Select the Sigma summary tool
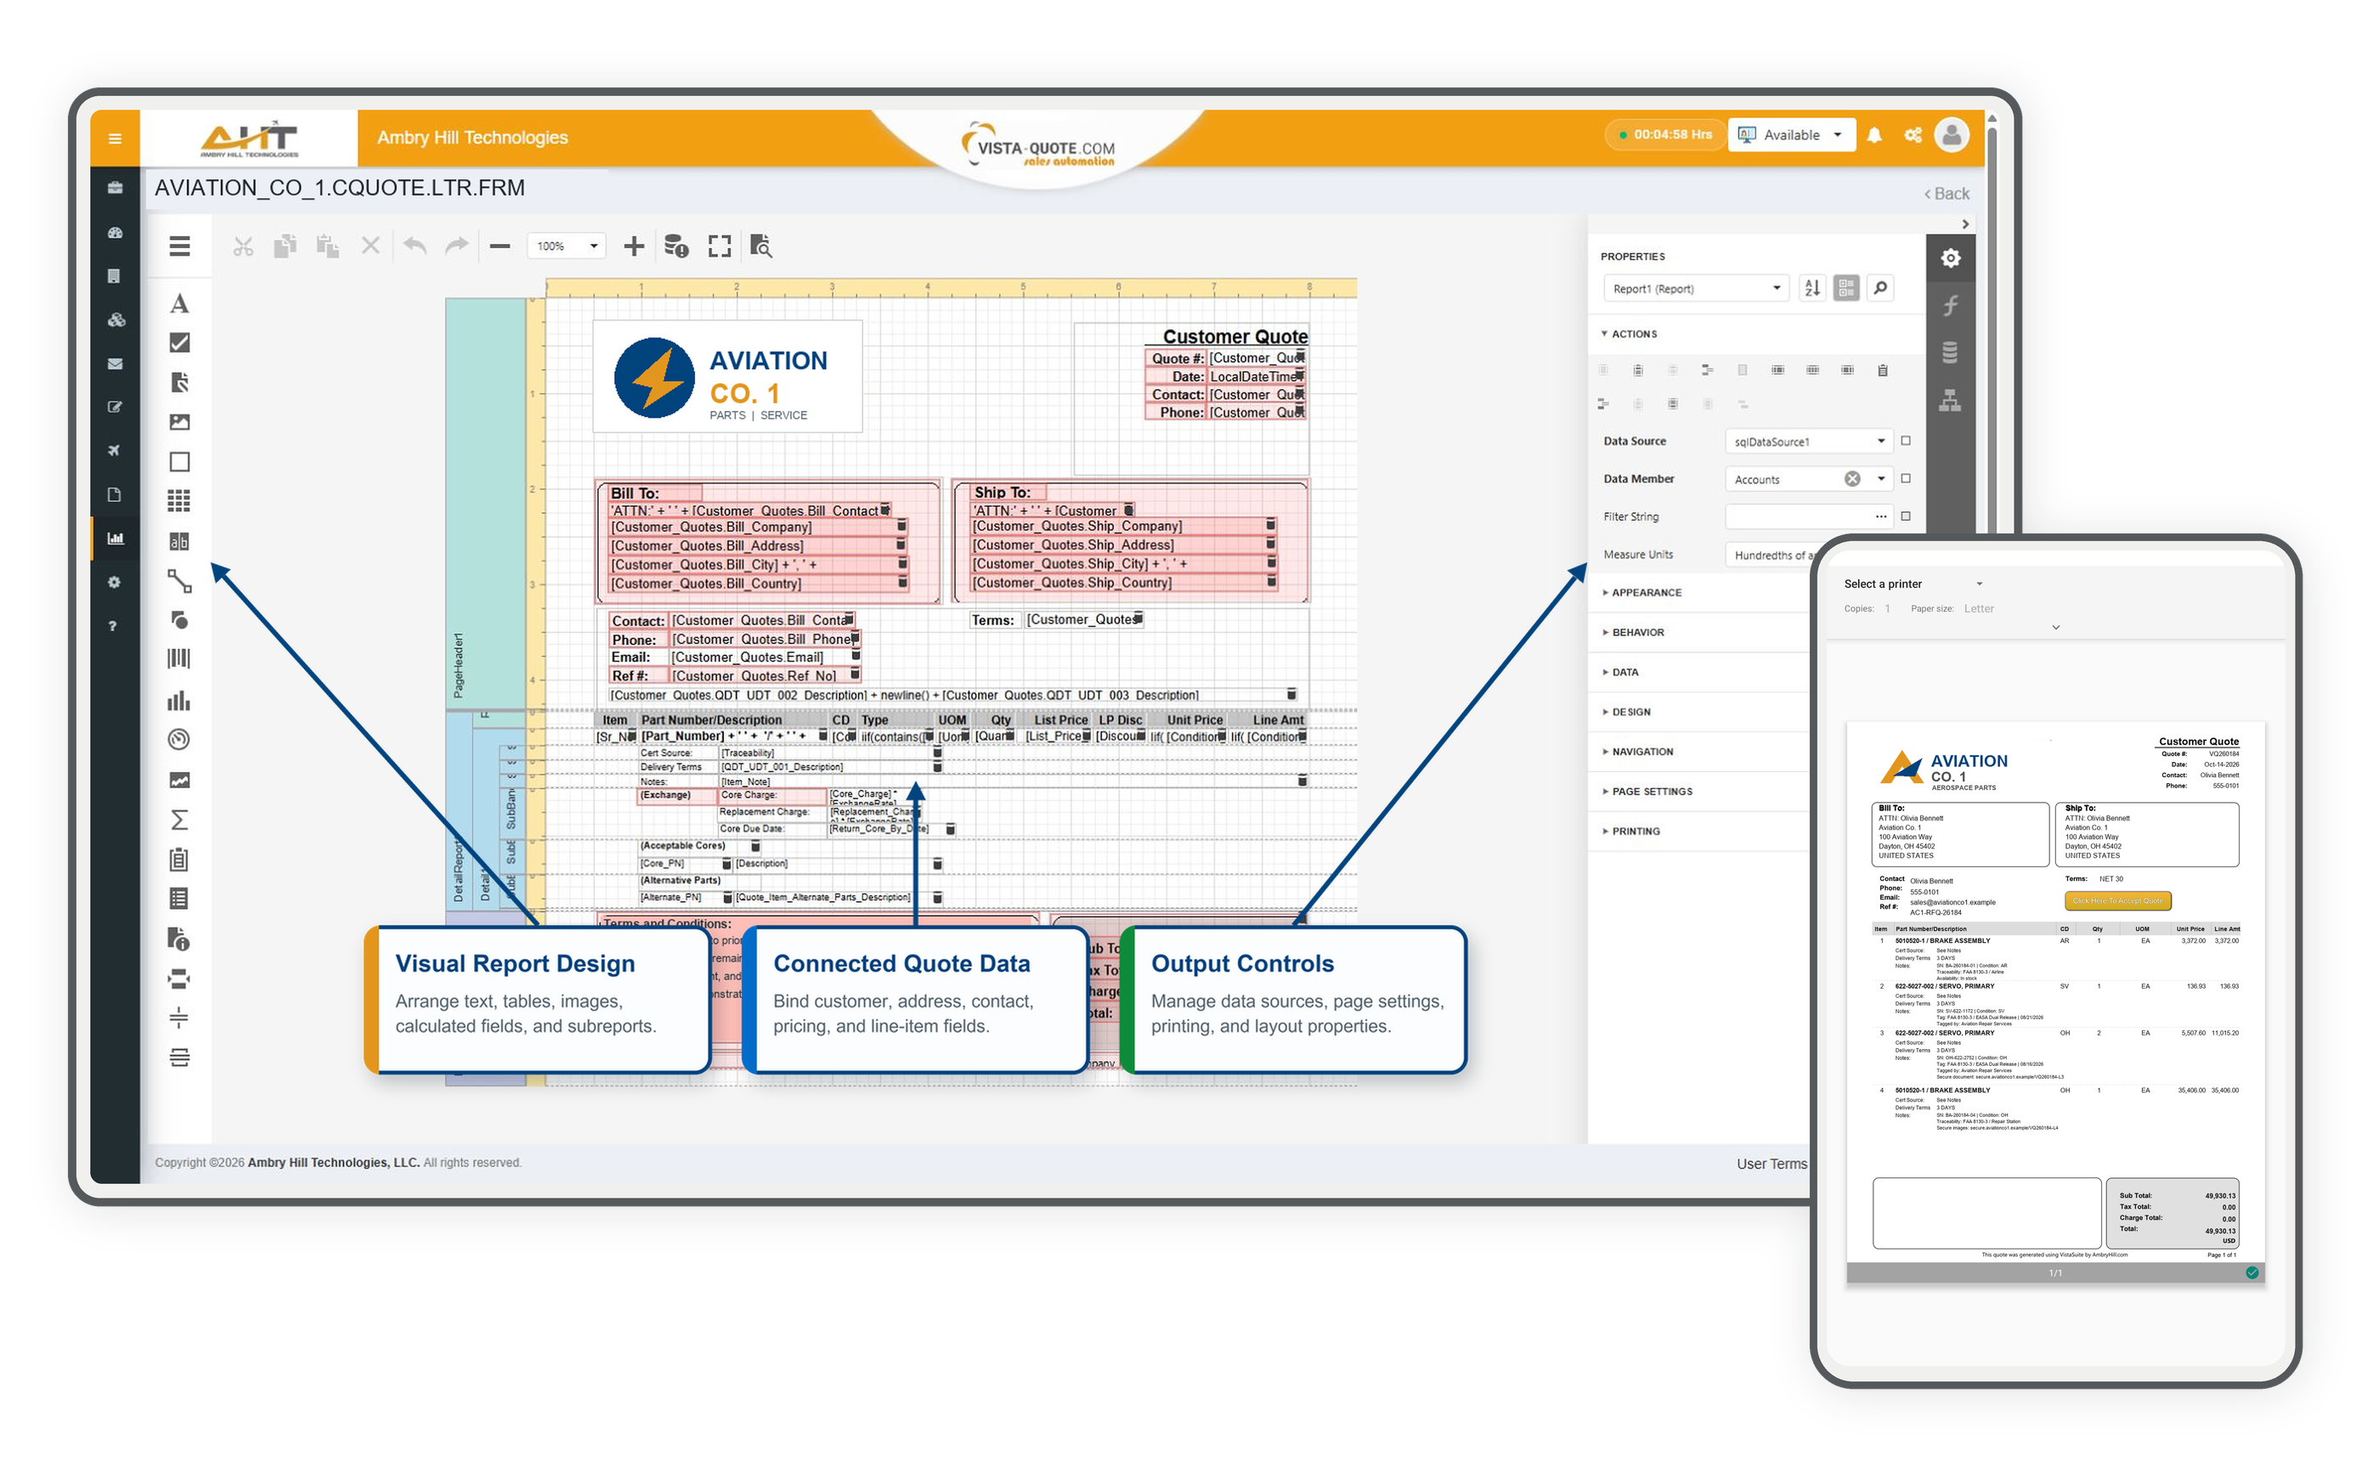The height and width of the screenshot is (1461, 2379). tap(180, 821)
